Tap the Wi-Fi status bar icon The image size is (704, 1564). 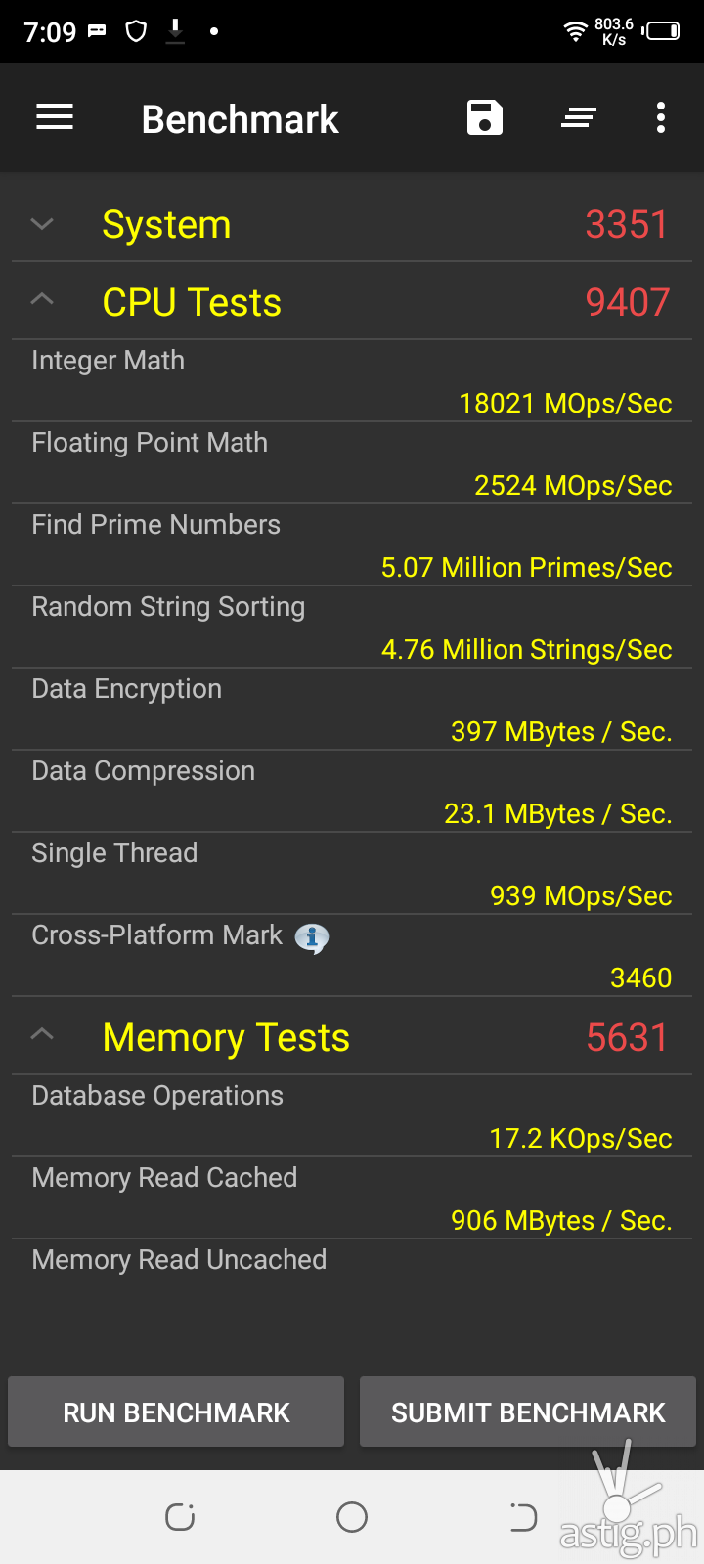pos(576,31)
